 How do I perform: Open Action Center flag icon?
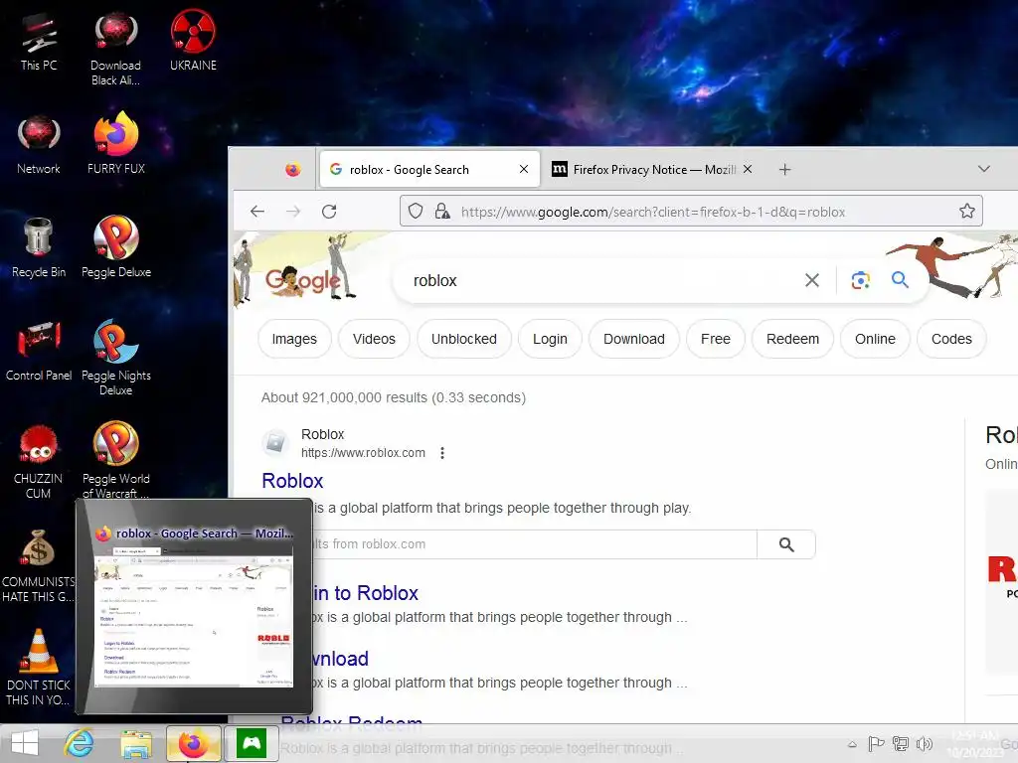876,743
